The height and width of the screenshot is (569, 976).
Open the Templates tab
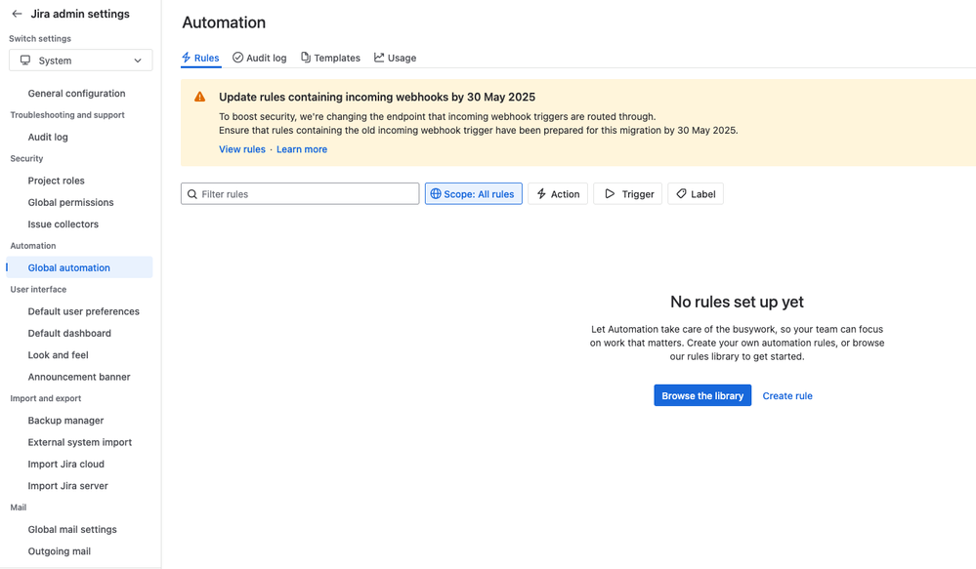(330, 58)
